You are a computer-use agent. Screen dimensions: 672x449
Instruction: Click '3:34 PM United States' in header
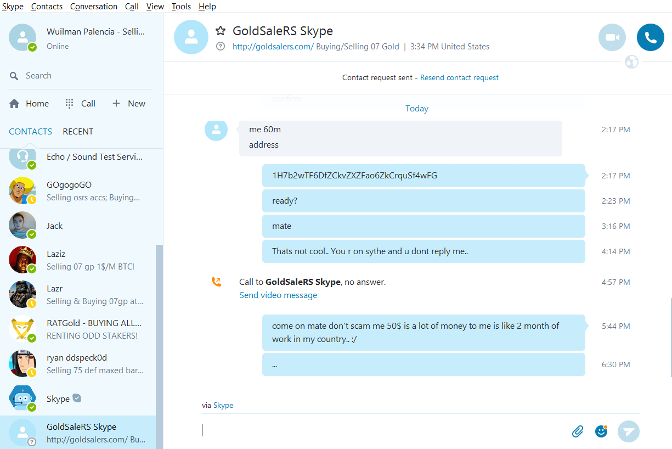tap(450, 47)
